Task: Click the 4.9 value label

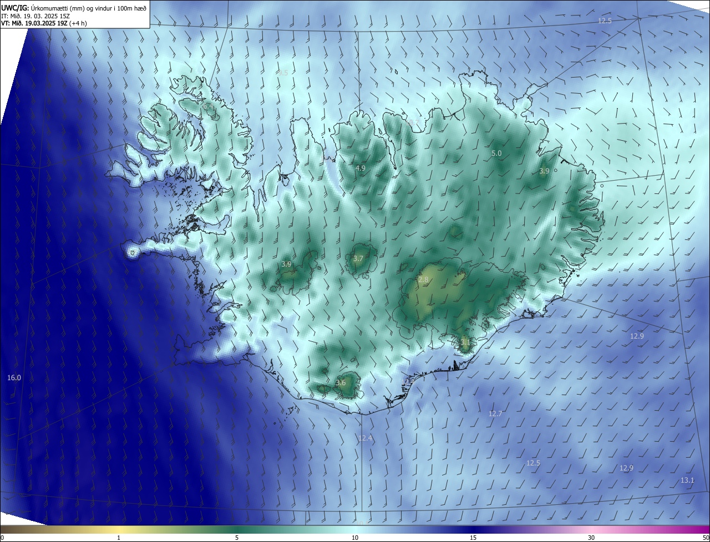Action: tap(361, 168)
